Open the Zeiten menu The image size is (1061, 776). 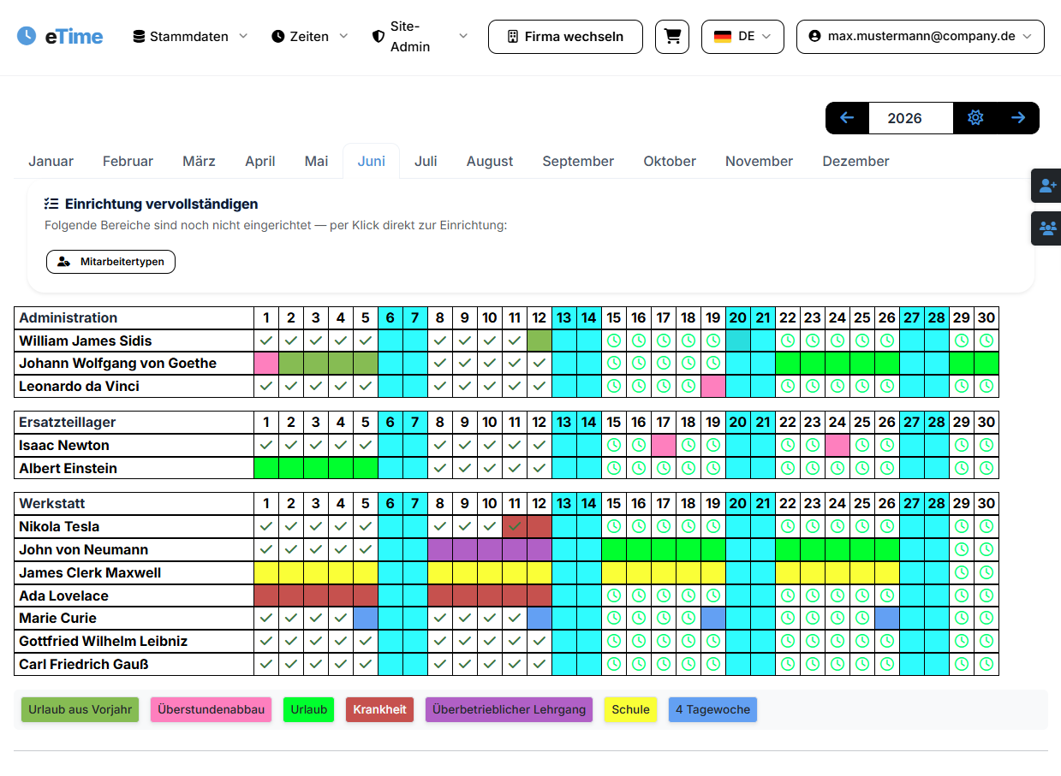tap(310, 37)
